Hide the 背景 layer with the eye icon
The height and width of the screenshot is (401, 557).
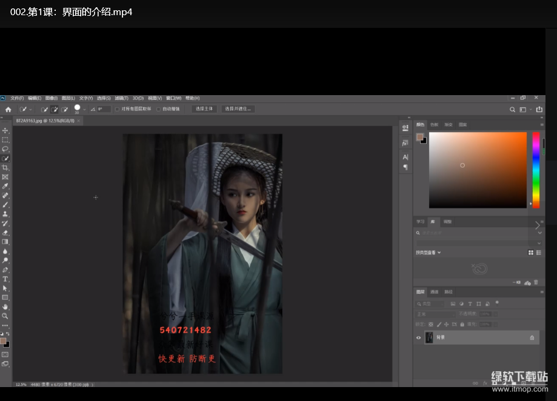pyautogui.click(x=418, y=337)
